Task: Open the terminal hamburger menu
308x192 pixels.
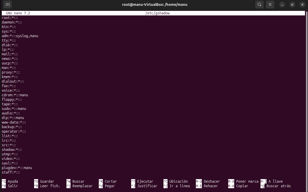Action: (270, 5)
